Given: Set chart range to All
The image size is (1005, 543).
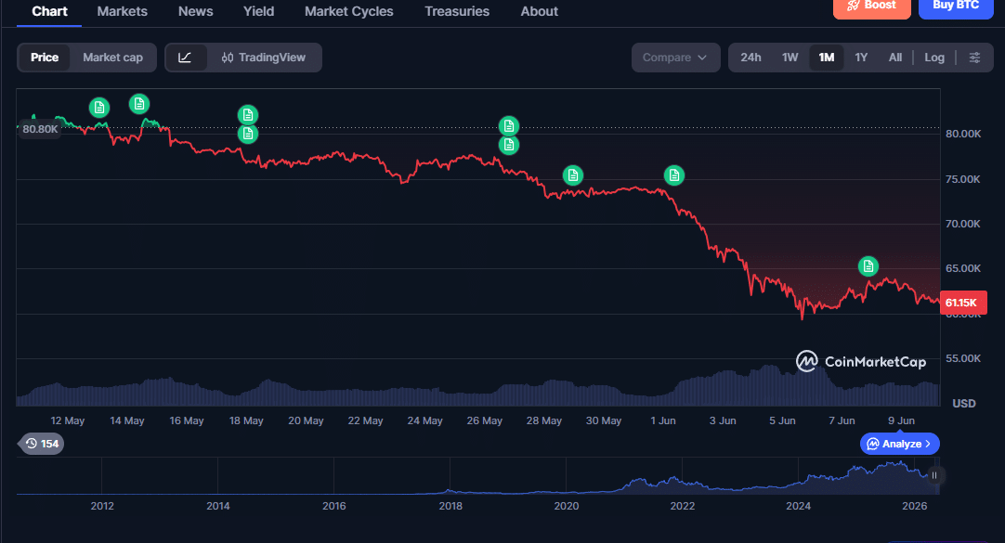Looking at the screenshot, I should pos(894,58).
